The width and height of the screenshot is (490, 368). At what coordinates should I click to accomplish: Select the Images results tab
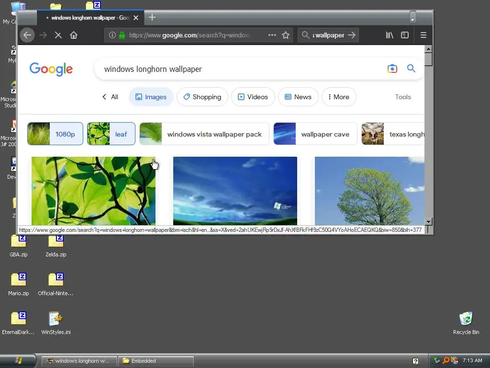(151, 97)
